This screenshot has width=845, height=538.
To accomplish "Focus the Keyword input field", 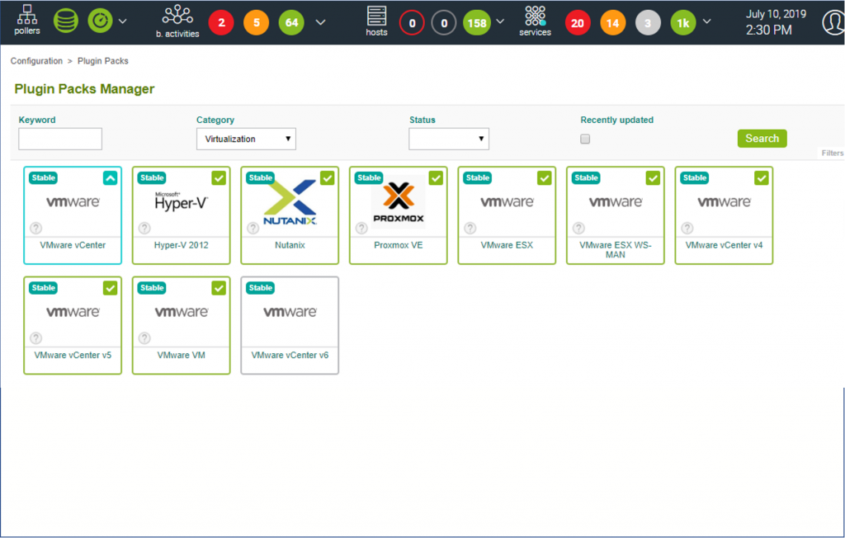I will pos(60,139).
